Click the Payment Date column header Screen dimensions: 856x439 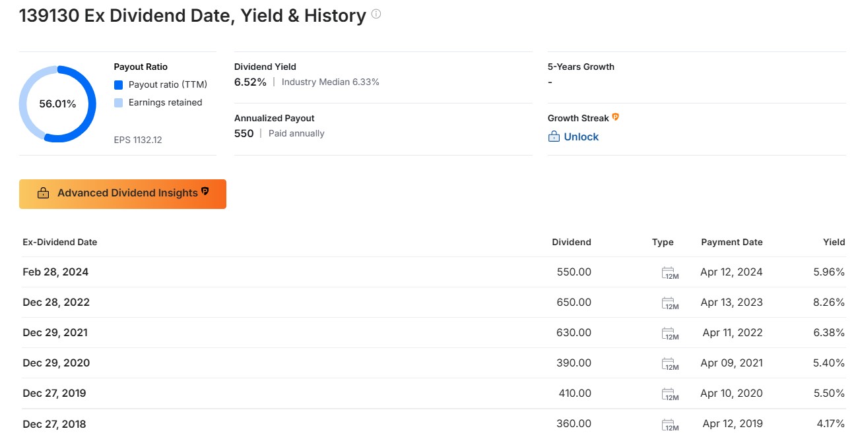[x=731, y=242]
